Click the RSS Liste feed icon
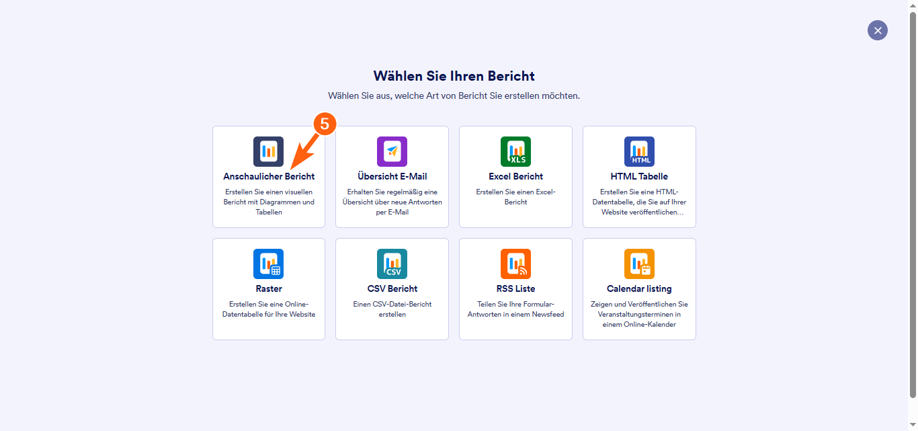Screen dimensions: 918x431 click(515, 264)
